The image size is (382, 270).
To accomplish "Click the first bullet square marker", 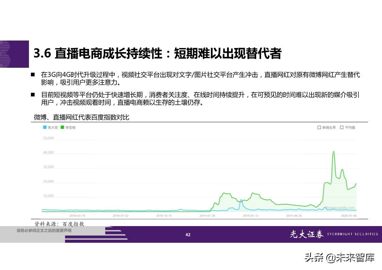I will 33,75.
